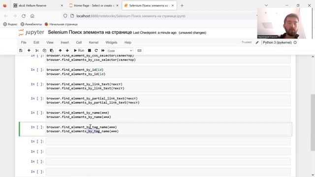Open the Help menu

(x=128, y=43)
